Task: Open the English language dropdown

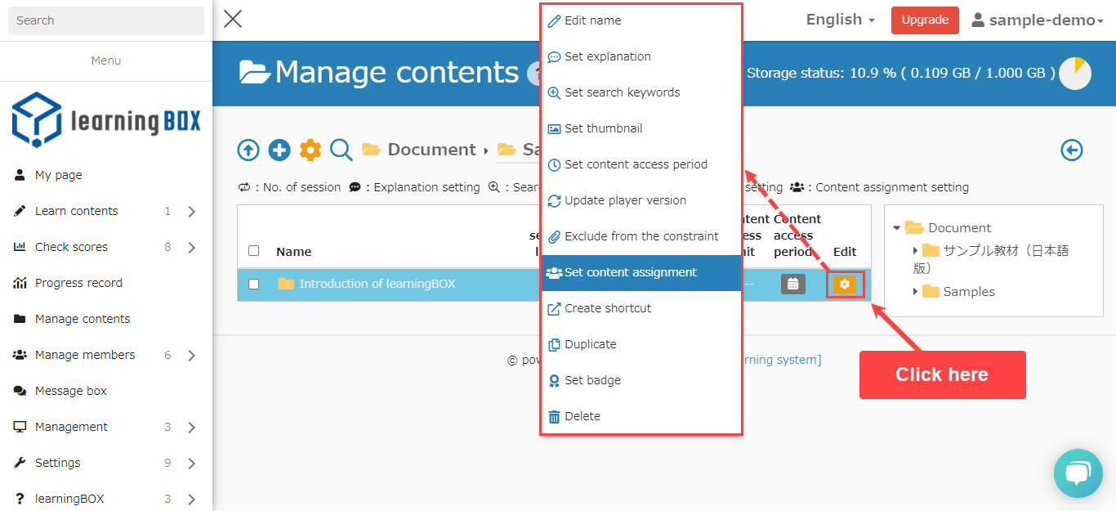Action: 840,20
